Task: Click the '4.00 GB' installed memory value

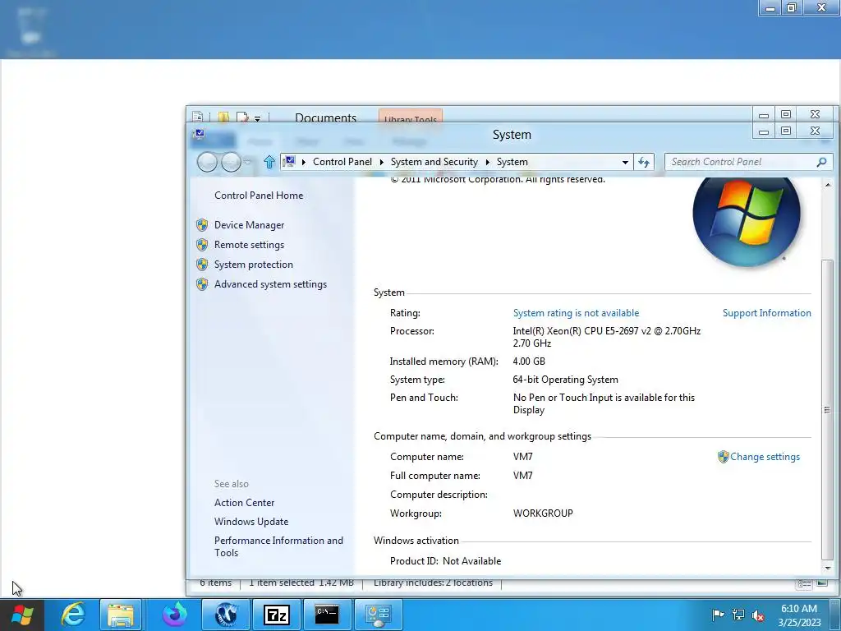Action: 529,362
